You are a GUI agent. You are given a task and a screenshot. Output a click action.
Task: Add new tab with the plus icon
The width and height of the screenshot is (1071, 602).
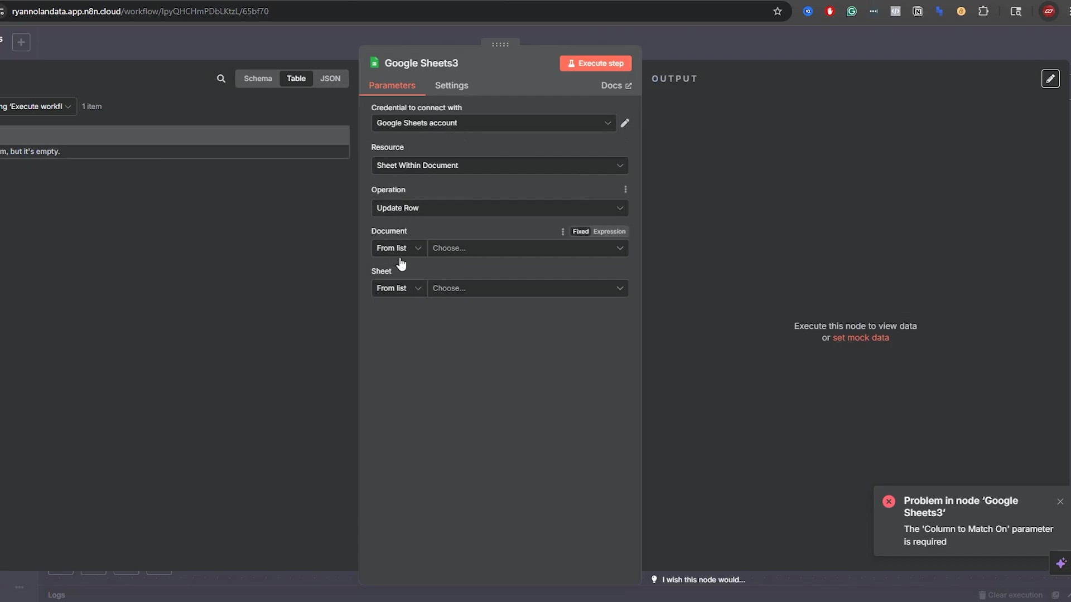pyautogui.click(x=21, y=42)
